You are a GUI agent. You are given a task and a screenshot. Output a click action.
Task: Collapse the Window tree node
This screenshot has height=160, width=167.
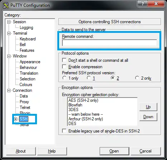(9, 56)
